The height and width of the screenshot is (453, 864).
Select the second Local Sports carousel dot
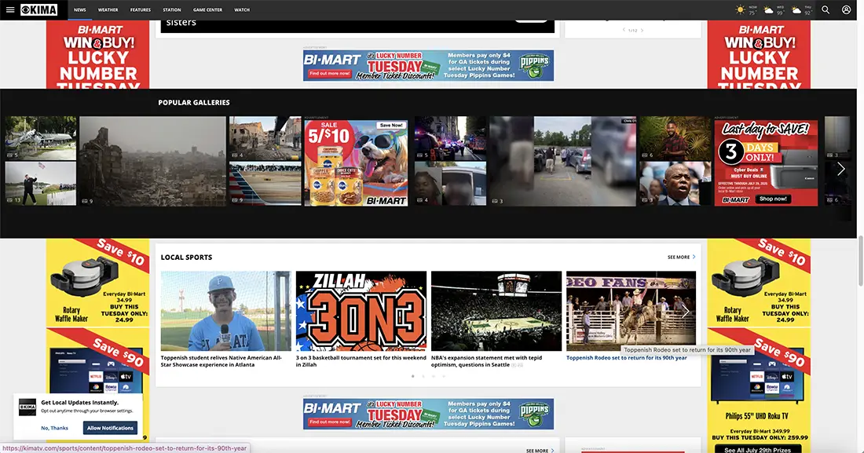(423, 376)
